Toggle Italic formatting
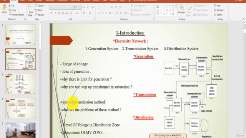Viewport: 246px width, 138px height. coord(55,13)
